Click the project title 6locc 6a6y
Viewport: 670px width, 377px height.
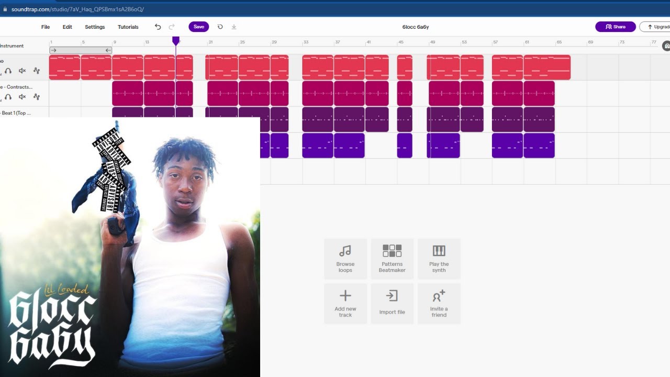coord(416,27)
